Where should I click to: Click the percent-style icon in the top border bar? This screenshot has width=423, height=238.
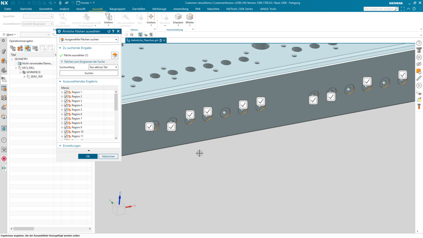(151, 35)
